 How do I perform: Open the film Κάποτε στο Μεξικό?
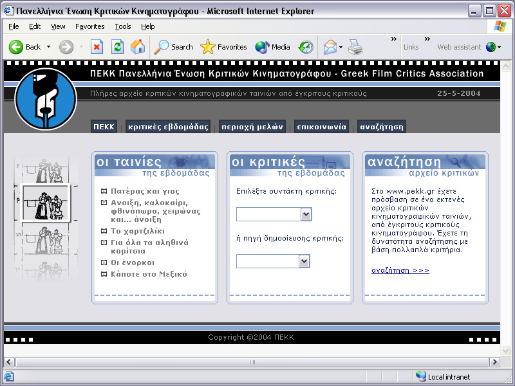coord(149,274)
